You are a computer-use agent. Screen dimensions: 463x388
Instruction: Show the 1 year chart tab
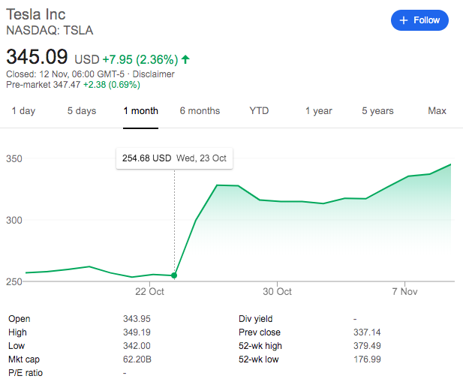pyautogui.click(x=319, y=111)
